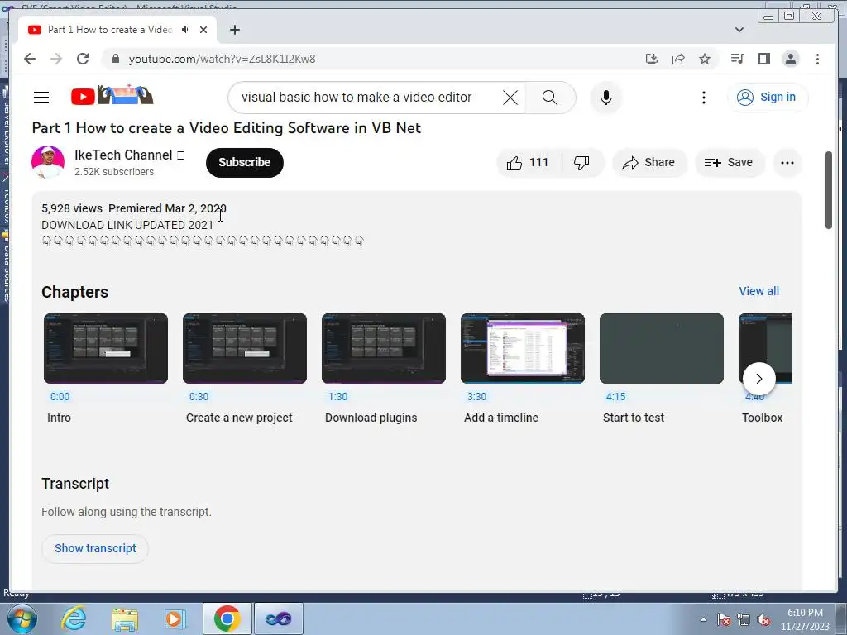Open IkeTech Channel avatar
Viewport: 847px width, 635px height.
click(48, 162)
